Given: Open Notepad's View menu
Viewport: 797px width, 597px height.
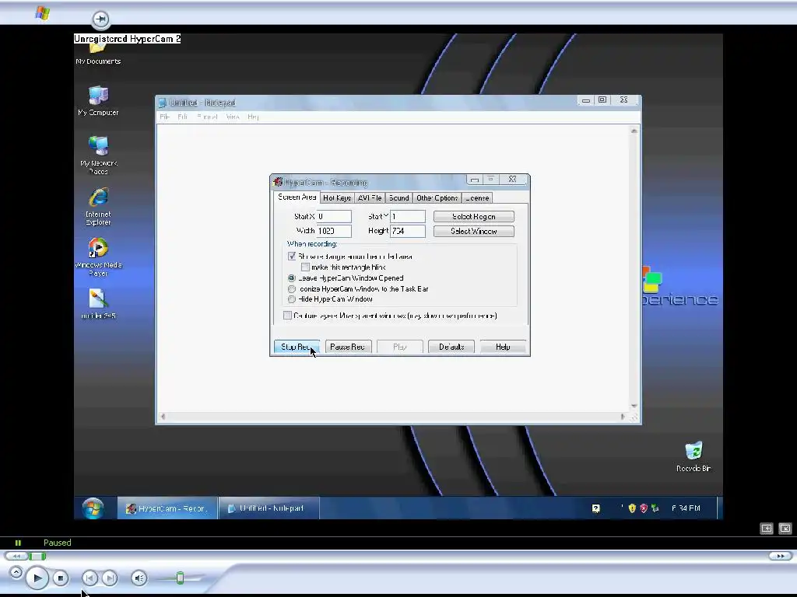Looking at the screenshot, I should (x=233, y=117).
